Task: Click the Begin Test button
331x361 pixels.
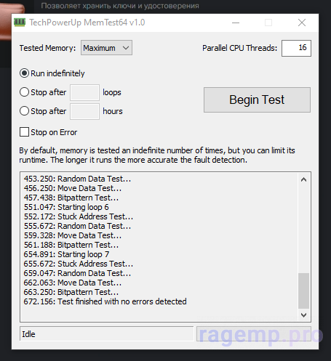Action: [257, 100]
